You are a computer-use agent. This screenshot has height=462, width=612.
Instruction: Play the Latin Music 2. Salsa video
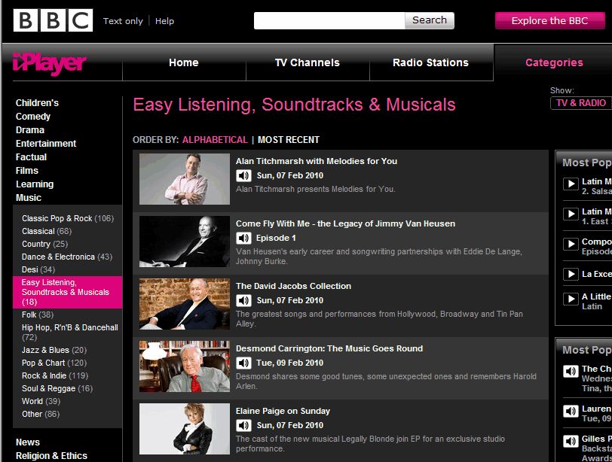click(571, 184)
